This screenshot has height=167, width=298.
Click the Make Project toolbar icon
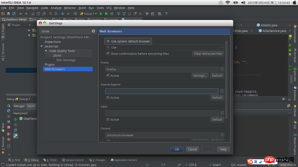75,14
